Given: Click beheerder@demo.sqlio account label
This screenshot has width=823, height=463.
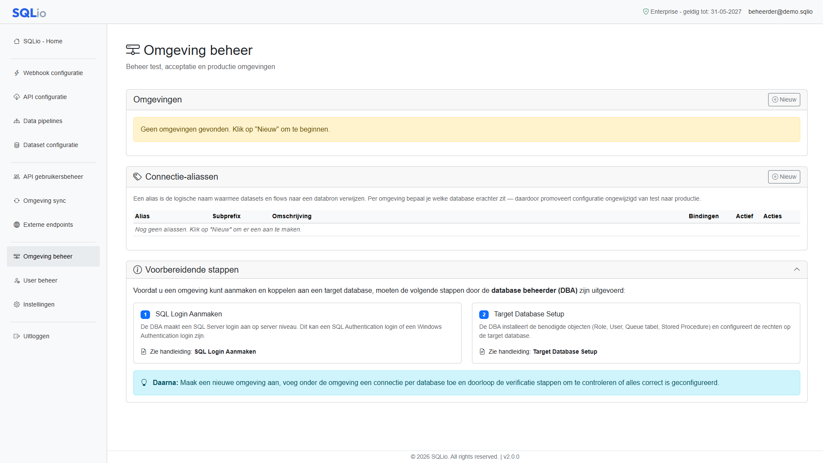Looking at the screenshot, I should (x=780, y=12).
